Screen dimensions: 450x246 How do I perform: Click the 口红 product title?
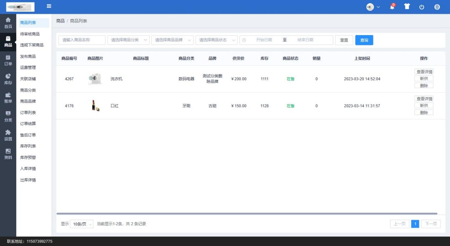pyautogui.click(x=115, y=106)
